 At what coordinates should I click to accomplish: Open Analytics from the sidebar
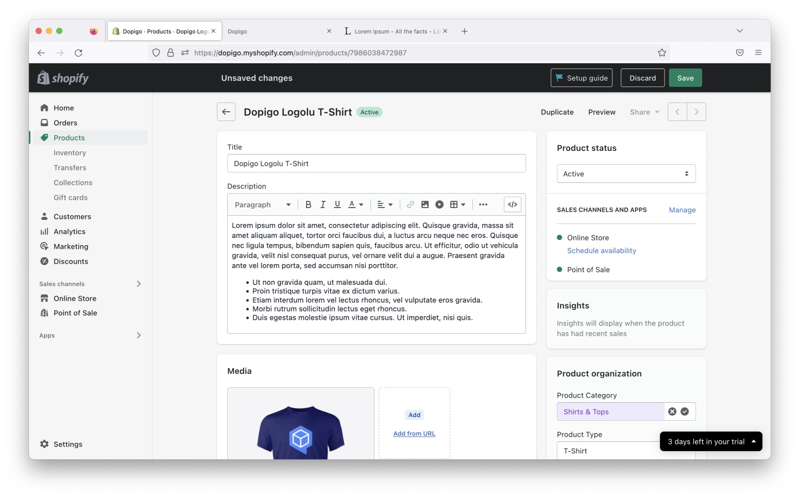click(x=70, y=231)
